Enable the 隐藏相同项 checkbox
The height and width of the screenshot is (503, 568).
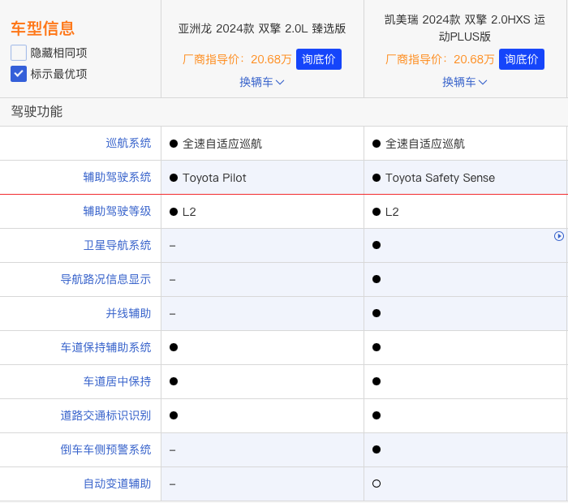point(19,53)
